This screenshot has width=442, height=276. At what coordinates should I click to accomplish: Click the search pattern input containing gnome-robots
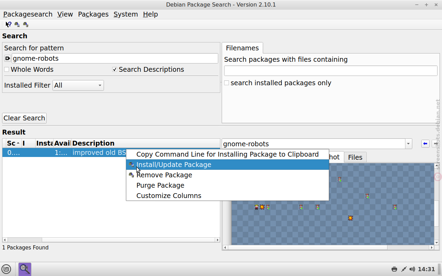coord(115,58)
